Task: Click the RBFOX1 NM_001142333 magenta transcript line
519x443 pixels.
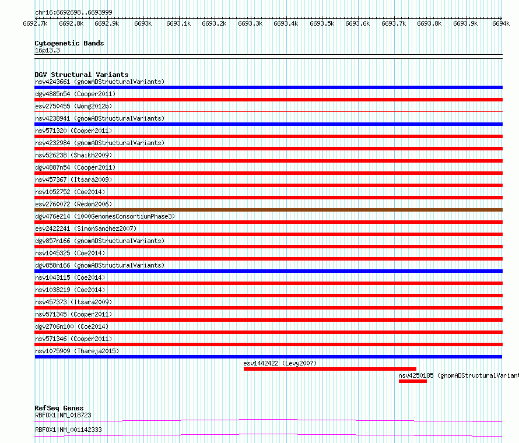Action: pos(268,435)
